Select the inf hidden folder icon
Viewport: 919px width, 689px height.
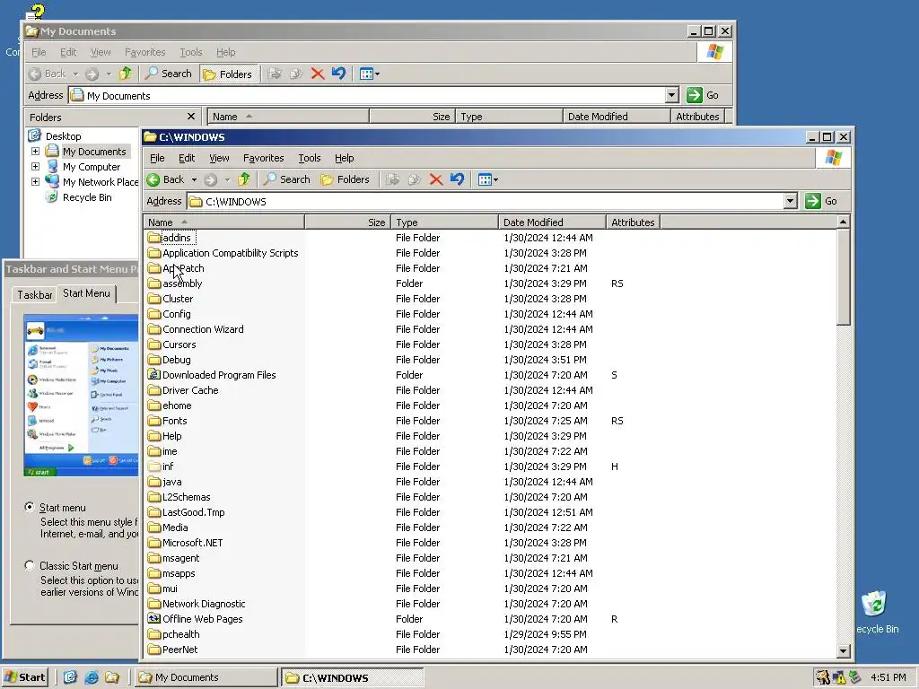tap(154, 467)
